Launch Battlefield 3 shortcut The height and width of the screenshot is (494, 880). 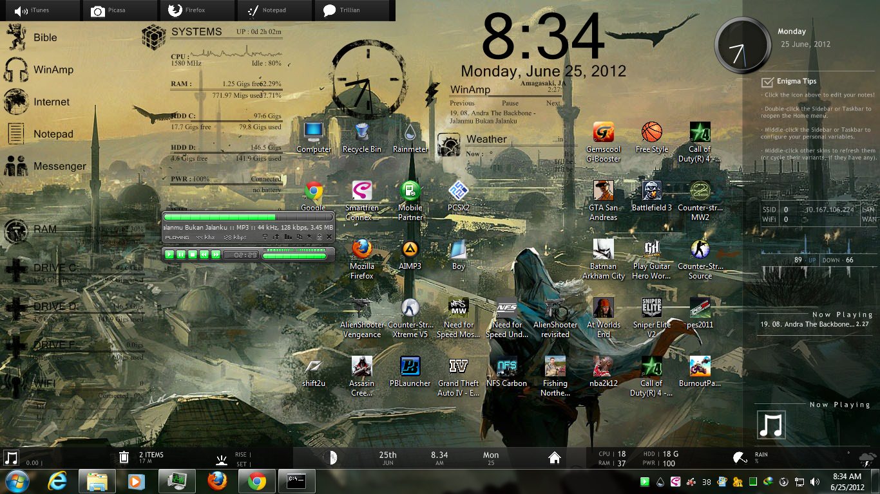(652, 196)
